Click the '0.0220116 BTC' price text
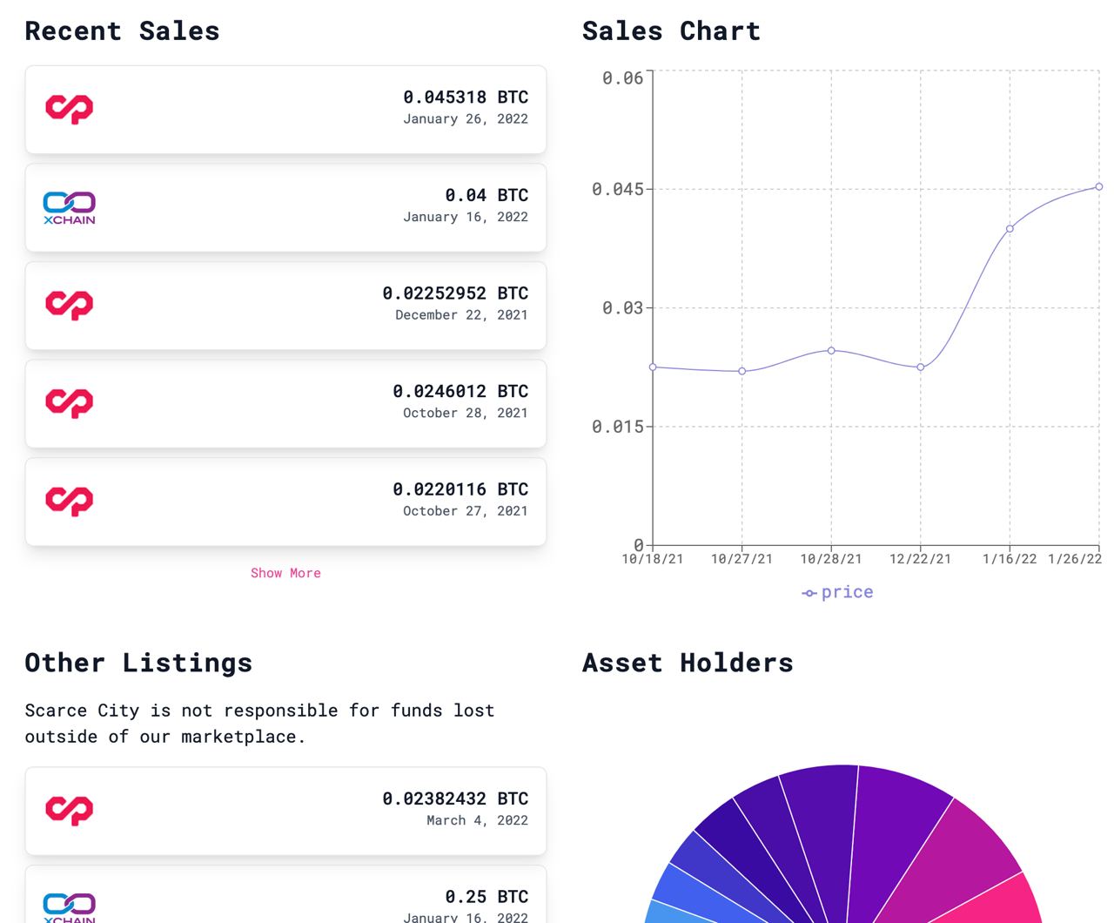Screen dimensions: 1114x923 (x=460, y=490)
